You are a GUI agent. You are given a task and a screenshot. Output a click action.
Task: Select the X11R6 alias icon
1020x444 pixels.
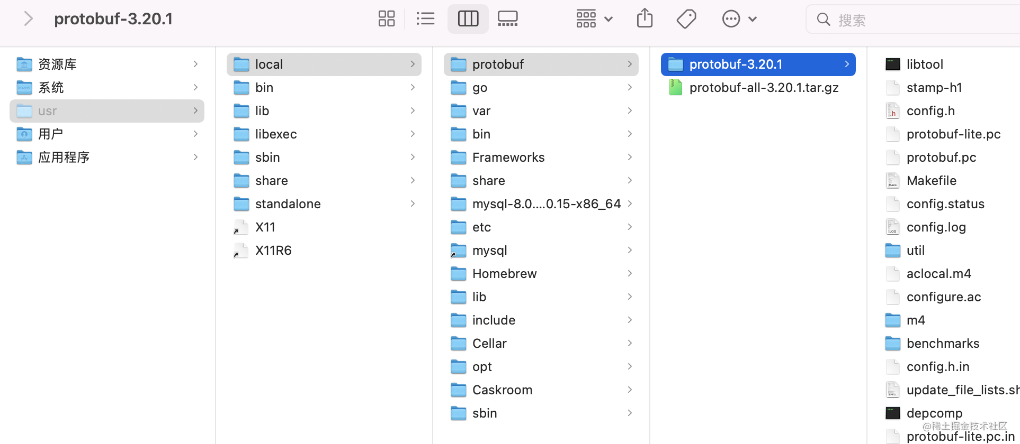241,251
